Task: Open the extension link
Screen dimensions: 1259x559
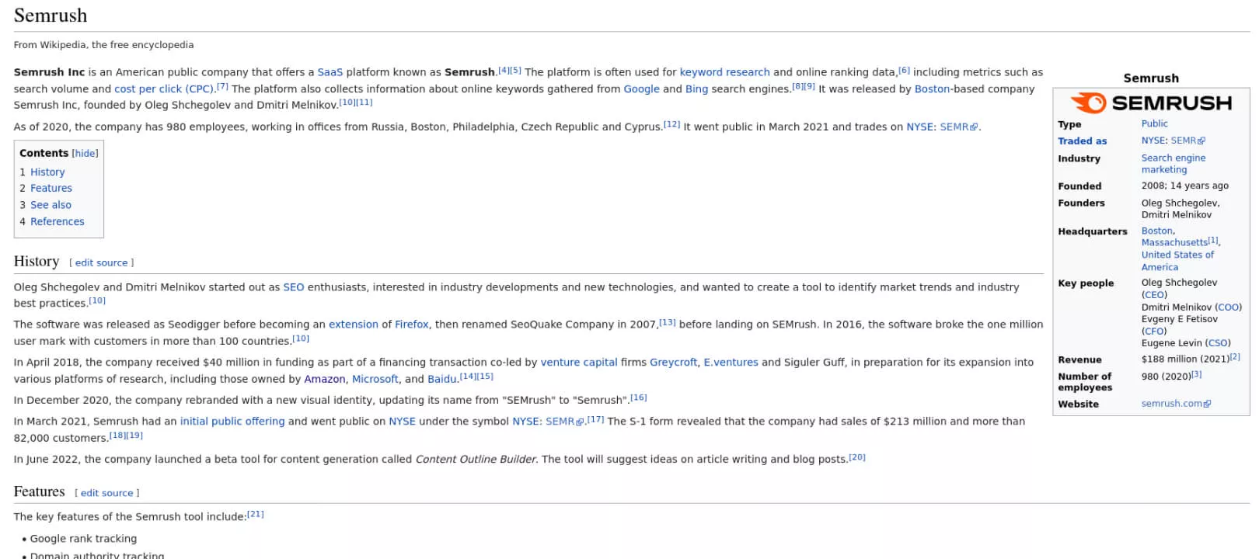Action: (x=353, y=325)
